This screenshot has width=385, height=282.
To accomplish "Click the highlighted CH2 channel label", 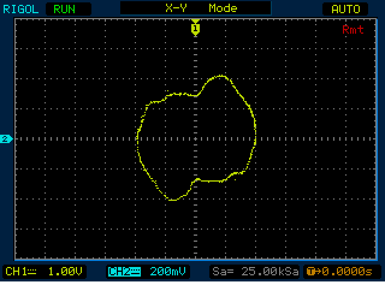I will [x=125, y=272].
